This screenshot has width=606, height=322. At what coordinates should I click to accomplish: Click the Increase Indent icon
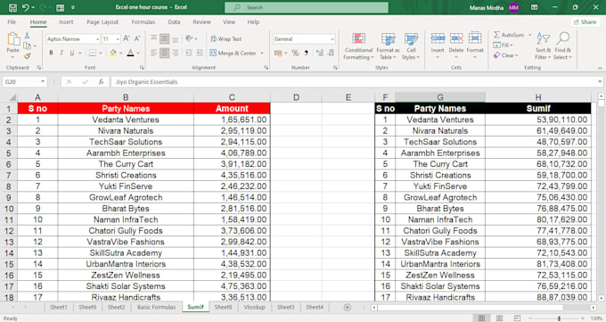click(199, 53)
